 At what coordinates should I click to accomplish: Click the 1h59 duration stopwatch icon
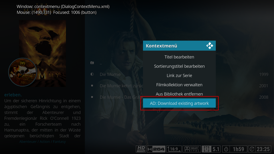coord(226,149)
